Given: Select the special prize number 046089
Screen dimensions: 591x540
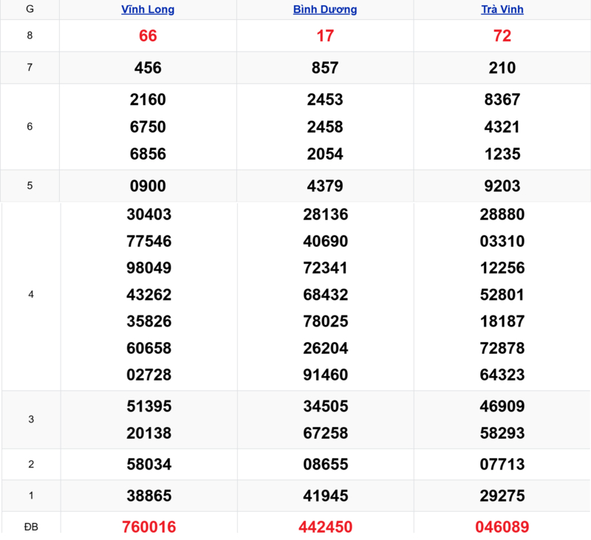Looking at the screenshot, I should [502, 527].
